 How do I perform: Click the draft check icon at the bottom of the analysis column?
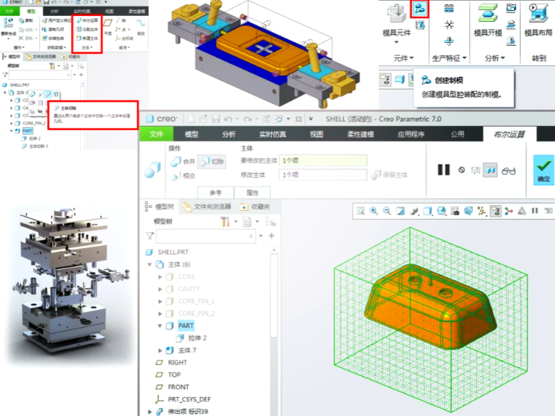point(511,41)
